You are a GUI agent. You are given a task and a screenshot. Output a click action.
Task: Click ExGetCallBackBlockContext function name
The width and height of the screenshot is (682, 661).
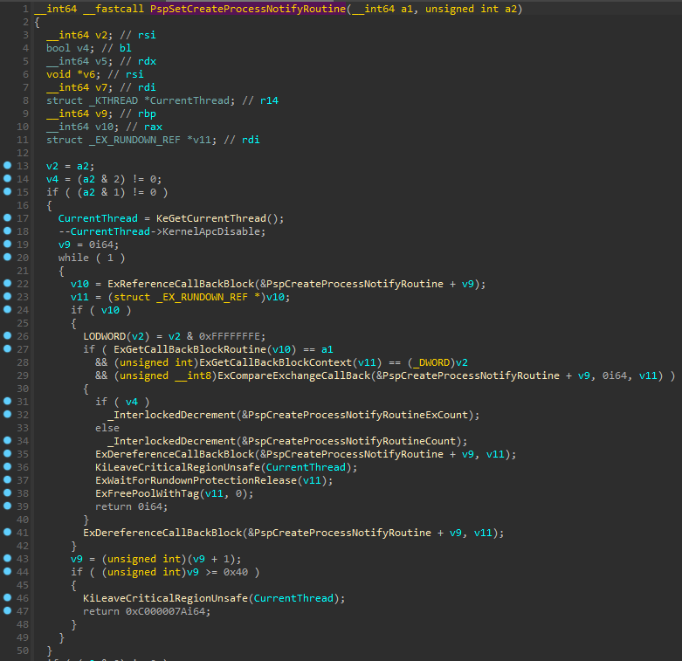275,362
